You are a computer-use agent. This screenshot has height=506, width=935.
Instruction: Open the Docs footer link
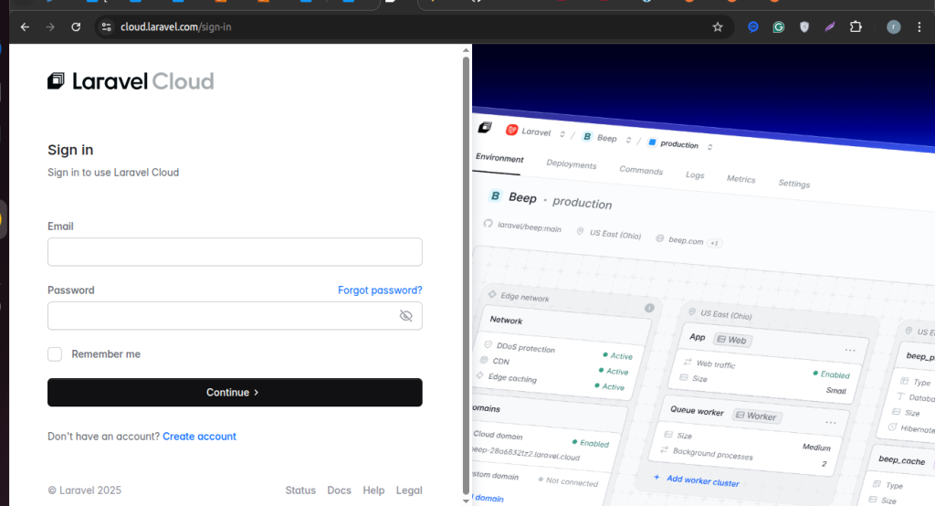pos(339,490)
